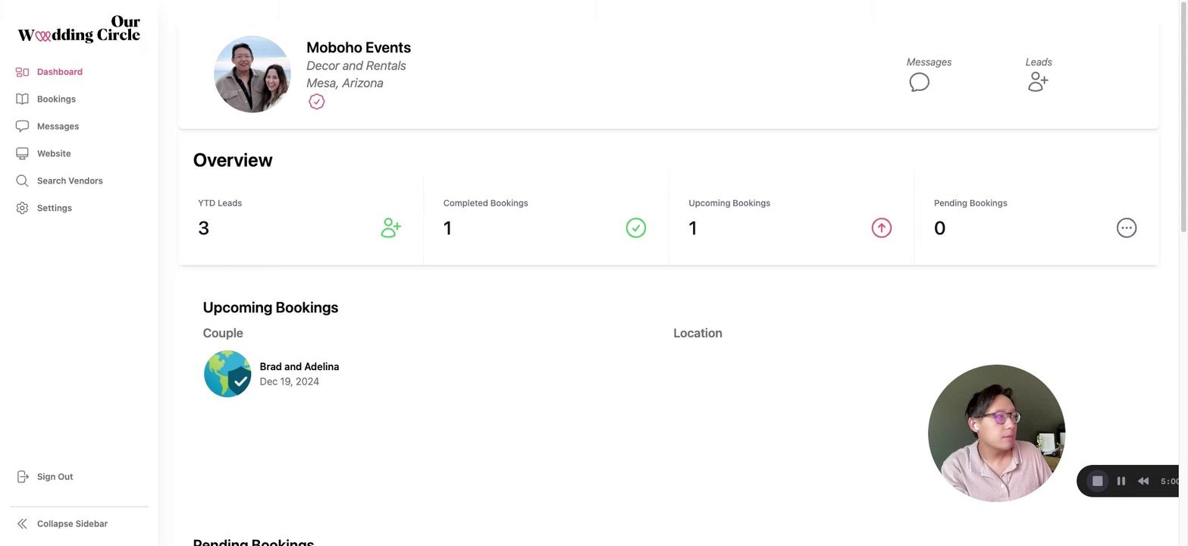This screenshot has width=1188, height=546.
Task: Click the Sign Out door icon
Action: tap(22, 477)
